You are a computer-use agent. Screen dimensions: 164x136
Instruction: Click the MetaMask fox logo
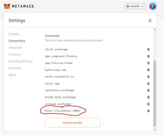pos(7,6)
